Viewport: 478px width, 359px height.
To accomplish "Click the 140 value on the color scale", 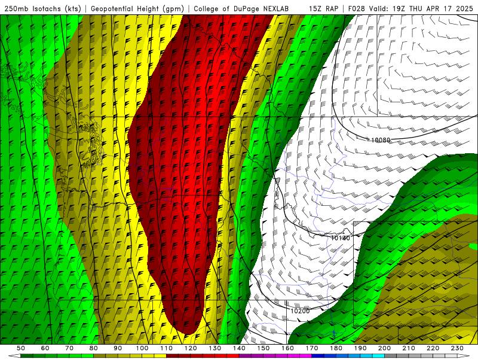I will [239, 348].
